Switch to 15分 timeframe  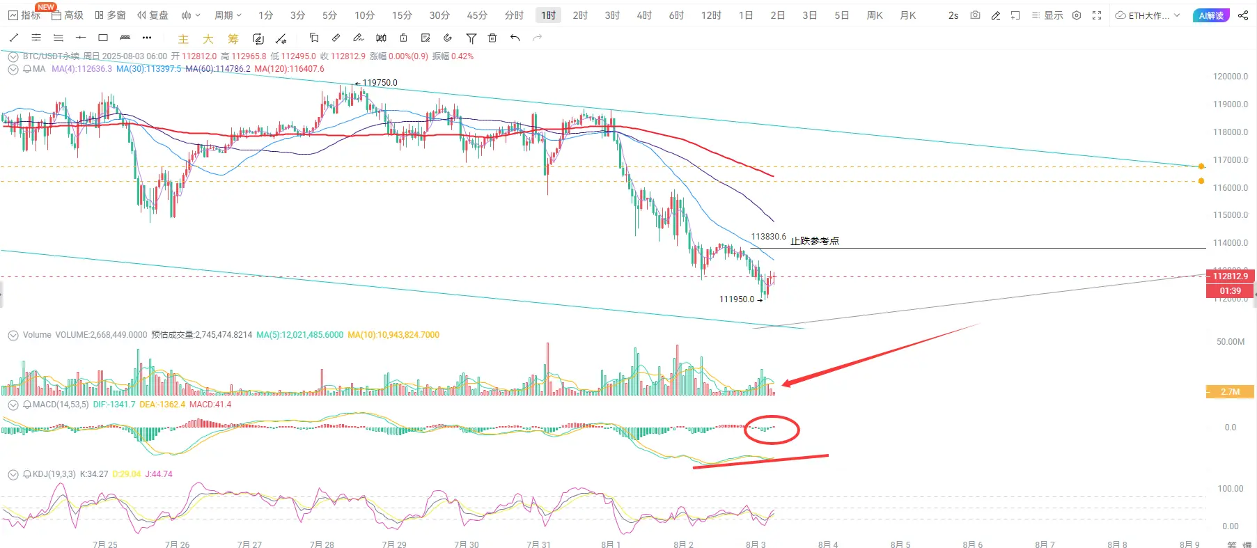[402, 15]
